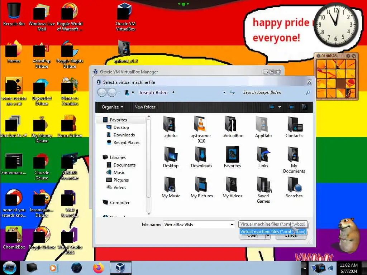Open the Favorites folder in file list
The height and width of the screenshot is (275, 367).
tap(232, 157)
